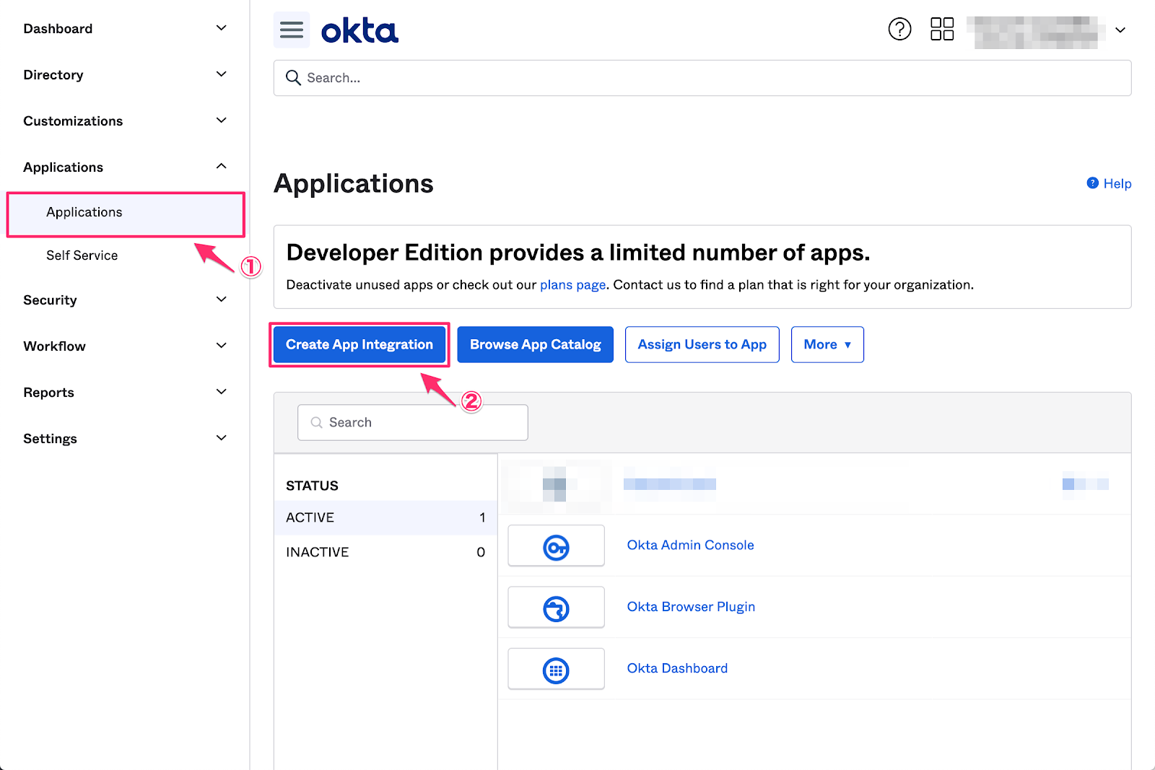Click Browse App Catalog button
Screen dimensions: 1155x770
[x=536, y=344]
